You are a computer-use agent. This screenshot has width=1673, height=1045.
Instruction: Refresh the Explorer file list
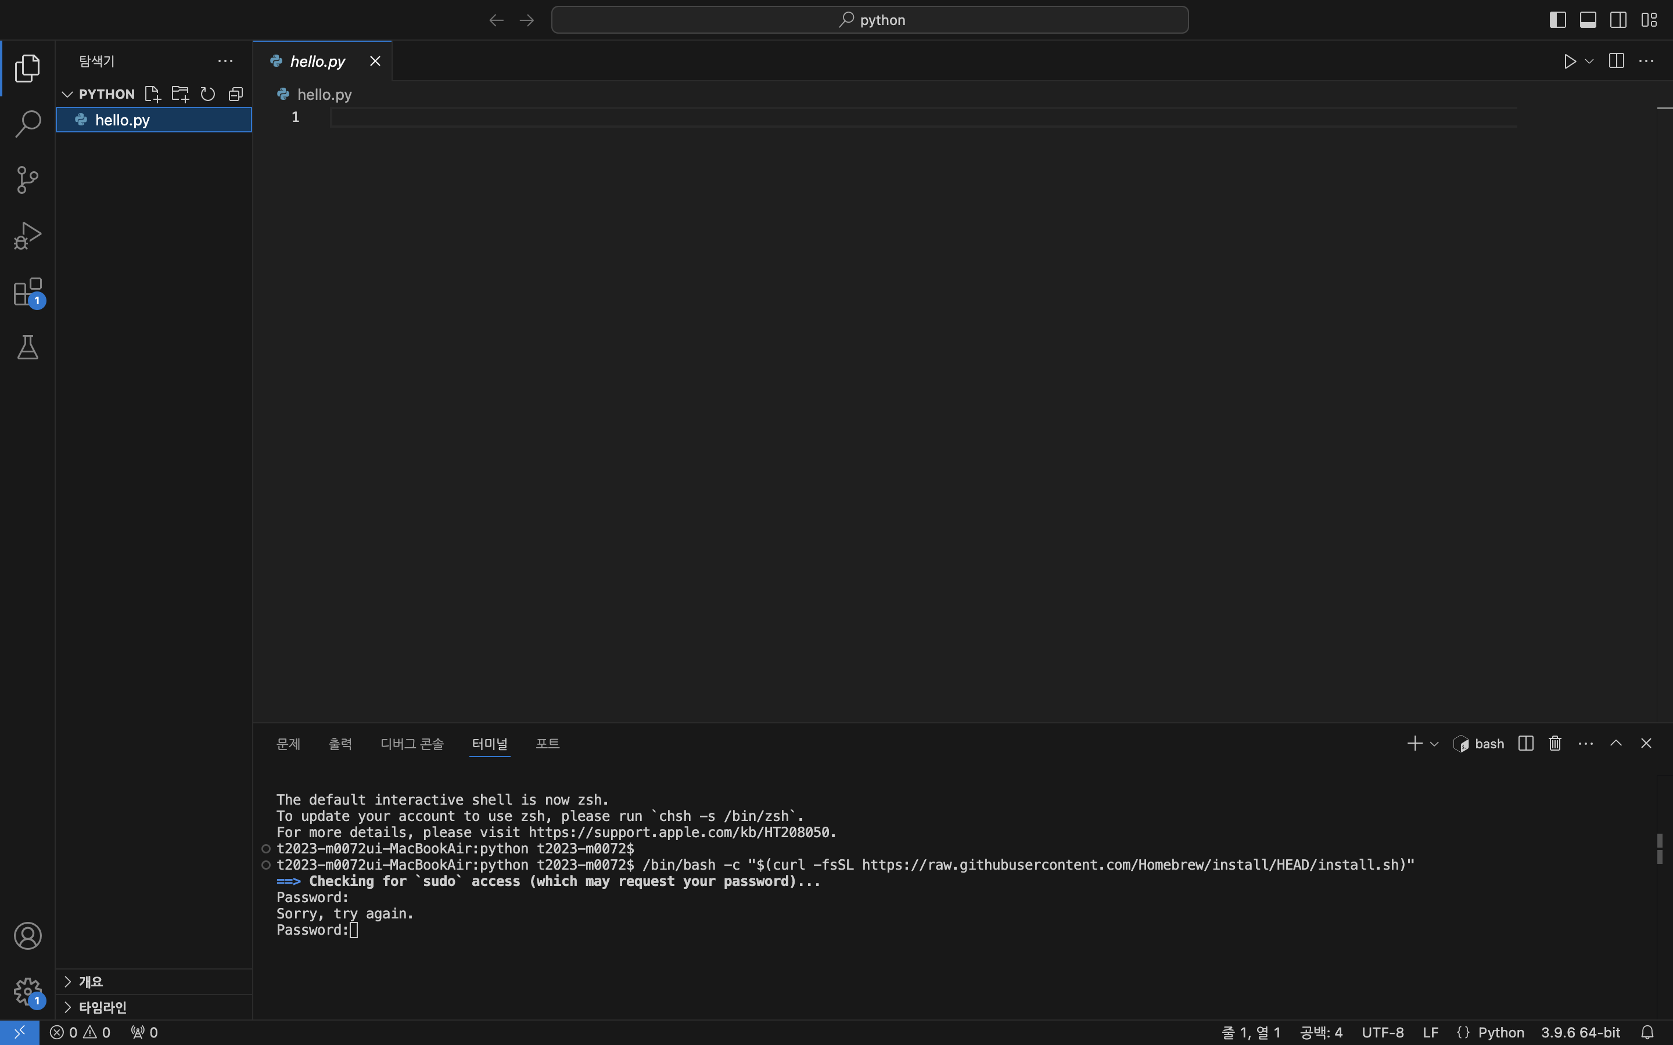[x=207, y=94]
